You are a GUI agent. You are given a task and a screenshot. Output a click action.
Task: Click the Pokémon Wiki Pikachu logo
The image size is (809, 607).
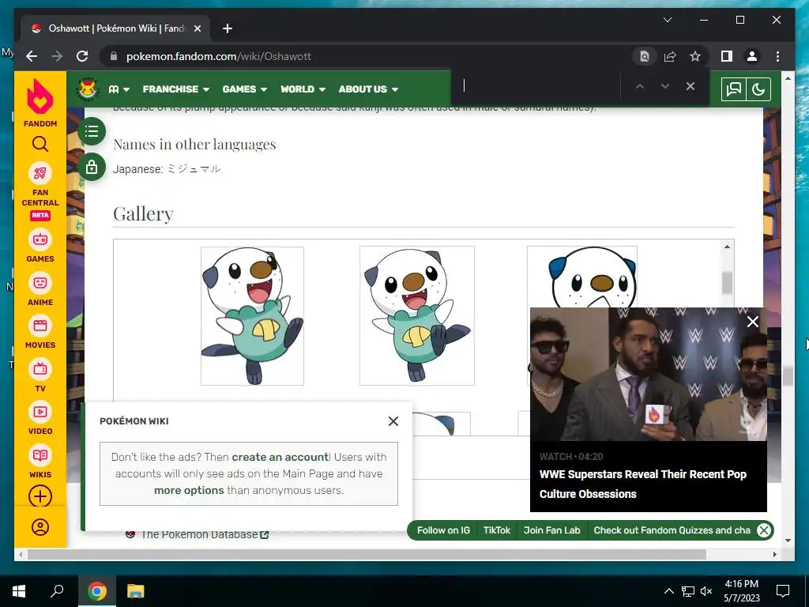click(88, 89)
